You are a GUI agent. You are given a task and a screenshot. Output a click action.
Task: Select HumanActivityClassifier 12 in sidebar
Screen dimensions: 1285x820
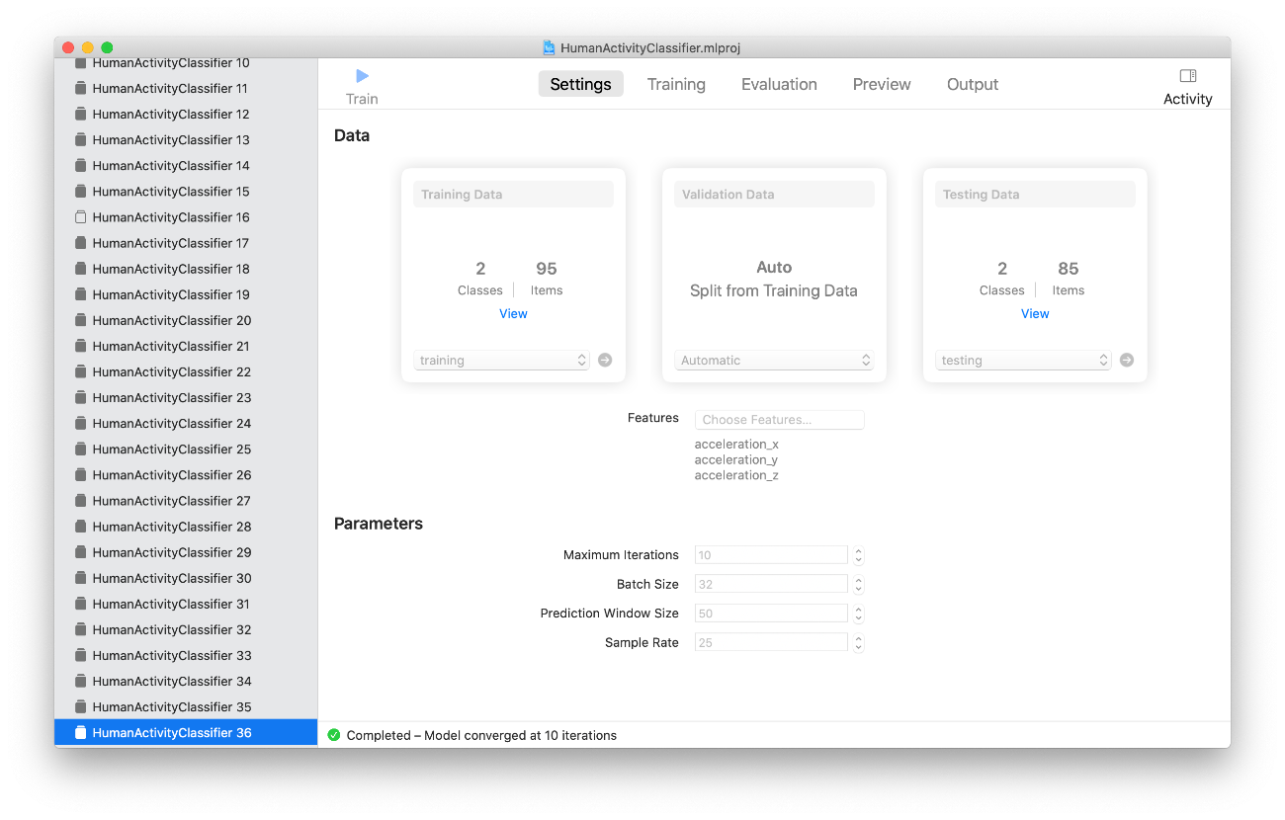186,115
